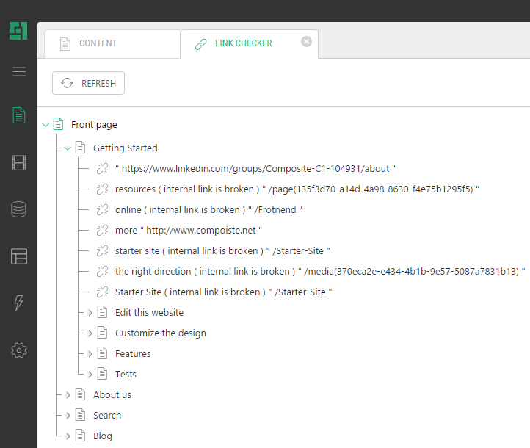Open the hamburger menu in the sidebar
The height and width of the screenshot is (448, 530).
(19, 71)
